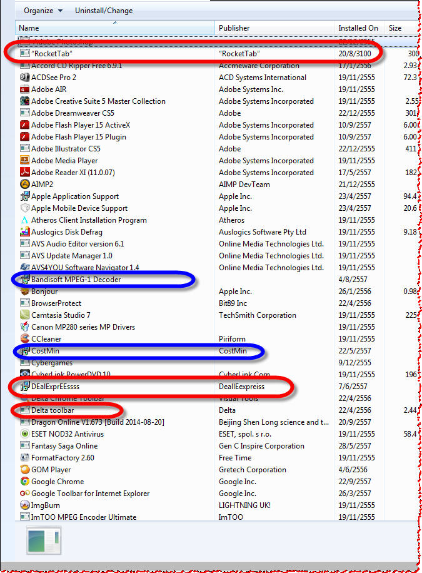Click publisher DeallExpreiss

click(x=241, y=386)
